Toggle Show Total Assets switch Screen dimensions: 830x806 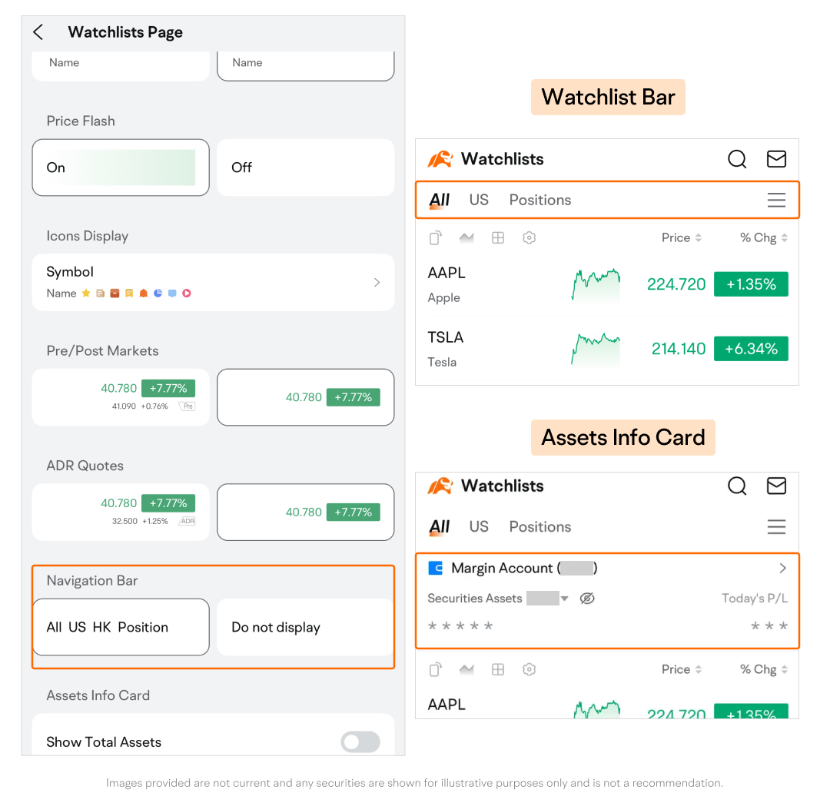click(x=360, y=741)
